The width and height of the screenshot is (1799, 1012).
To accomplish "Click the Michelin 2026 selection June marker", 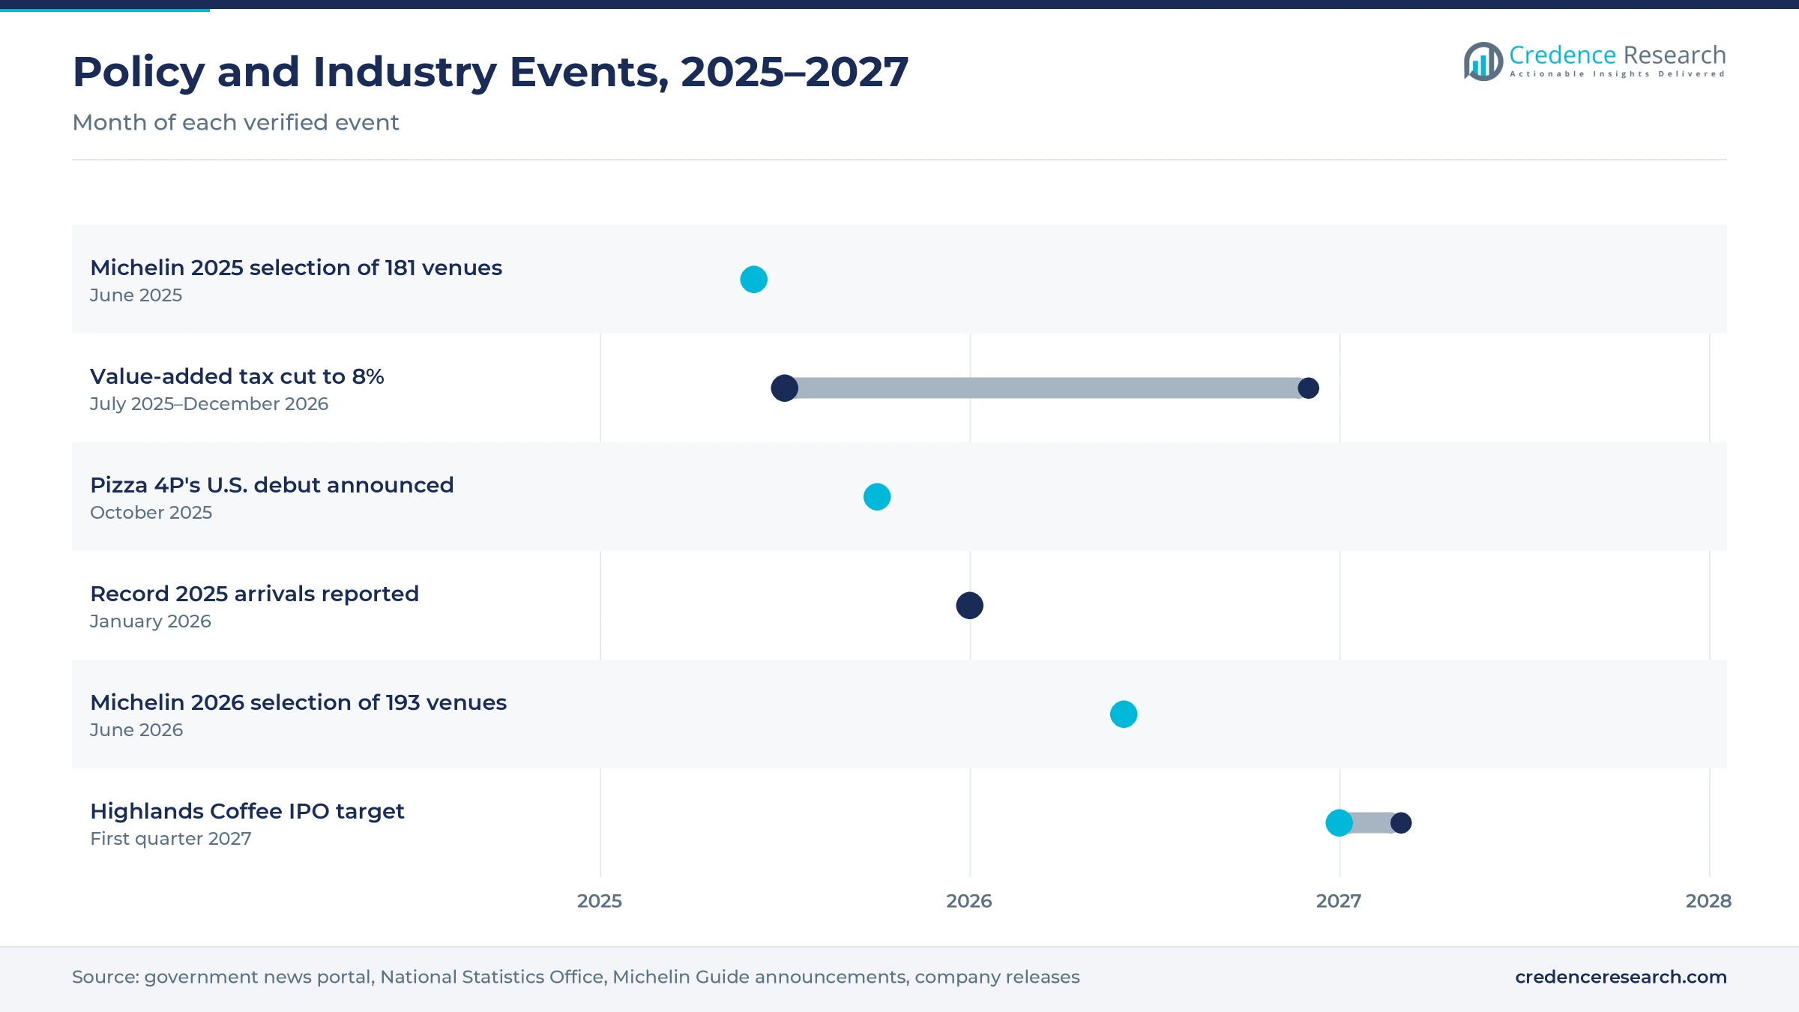I will [1124, 714].
